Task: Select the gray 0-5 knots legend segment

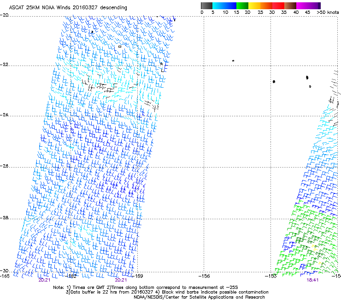Action: click(206, 6)
